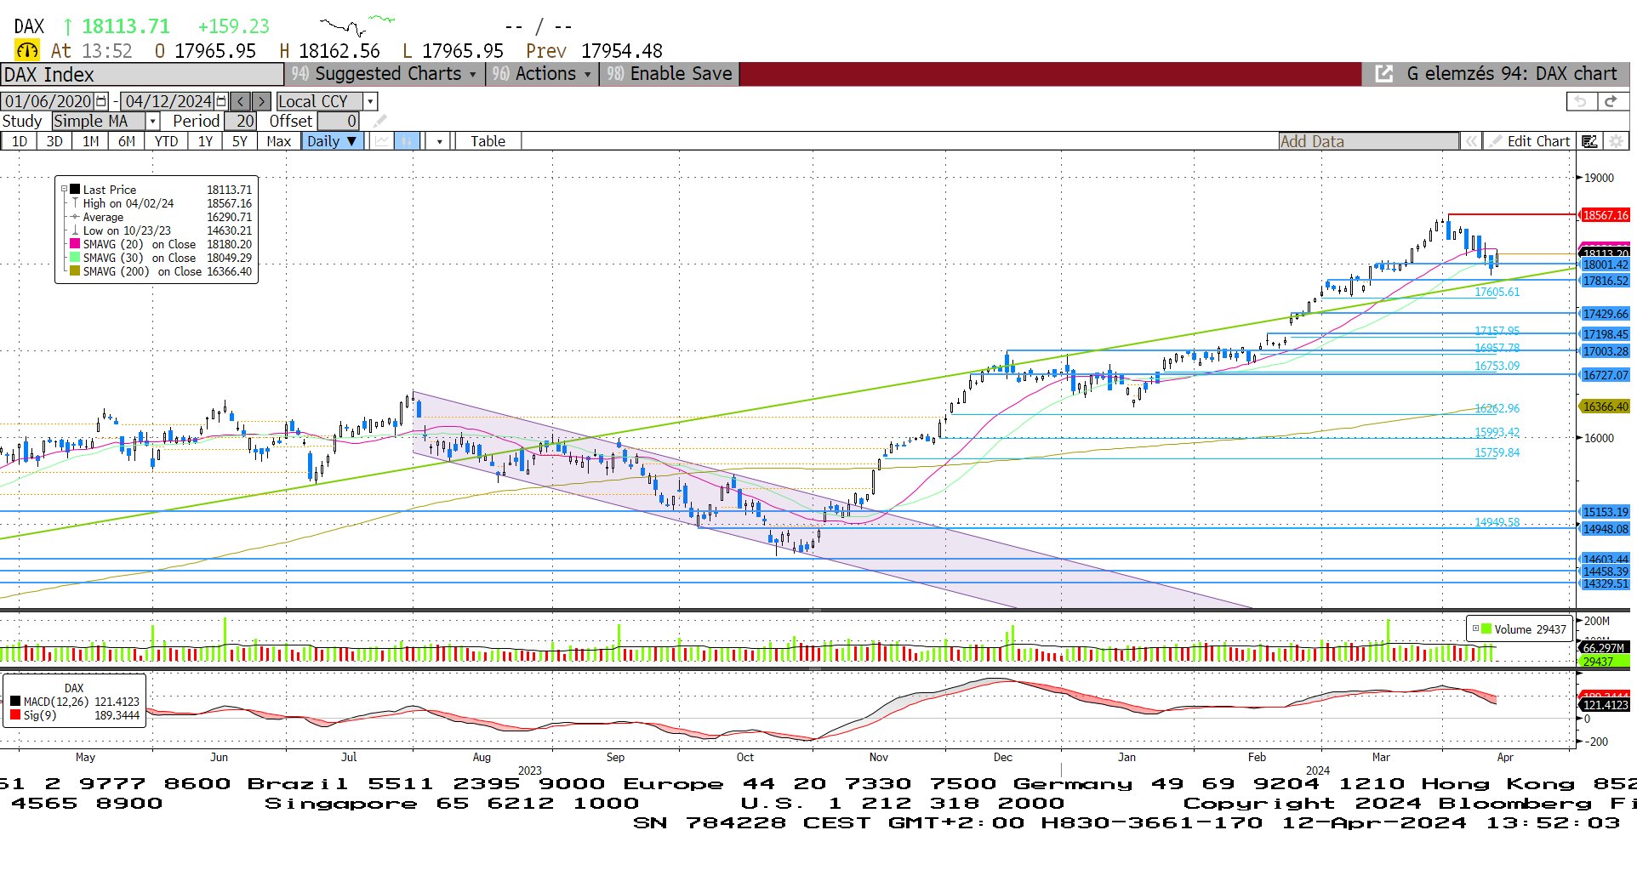The height and width of the screenshot is (870, 1637).
Task: Click the undo arrow icon
Action: point(1581,101)
